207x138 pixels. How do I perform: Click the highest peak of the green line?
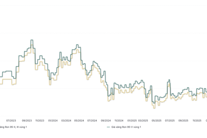pyautogui.click(x=32, y=40)
